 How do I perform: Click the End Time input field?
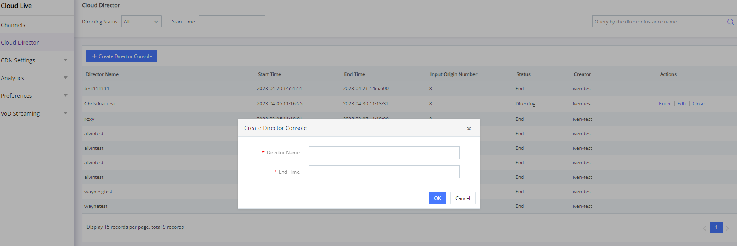[384, 172]
